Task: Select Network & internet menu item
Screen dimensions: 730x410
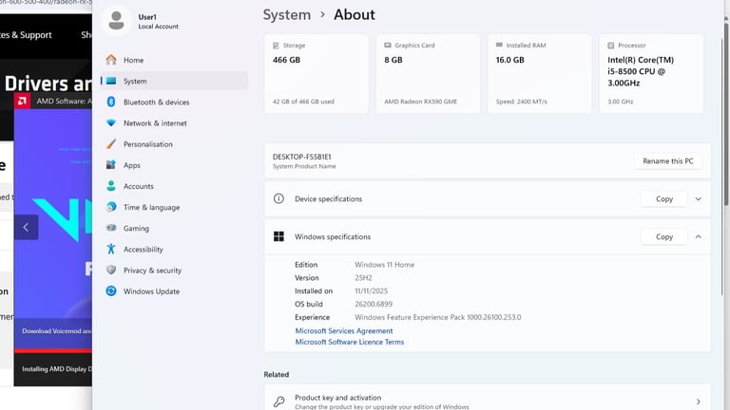Action: coord(174,123)
